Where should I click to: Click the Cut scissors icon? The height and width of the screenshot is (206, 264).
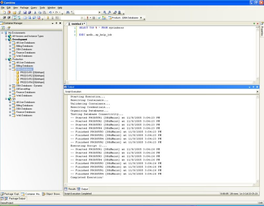coord(35,13)
